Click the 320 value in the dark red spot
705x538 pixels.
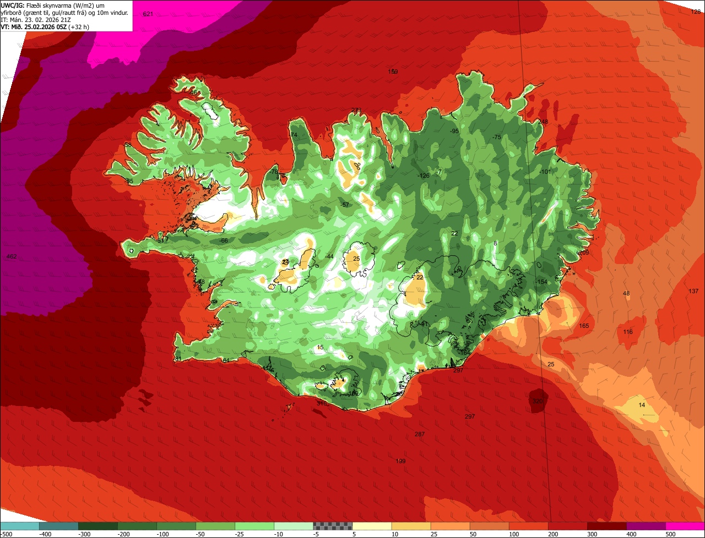coord(538,401)
